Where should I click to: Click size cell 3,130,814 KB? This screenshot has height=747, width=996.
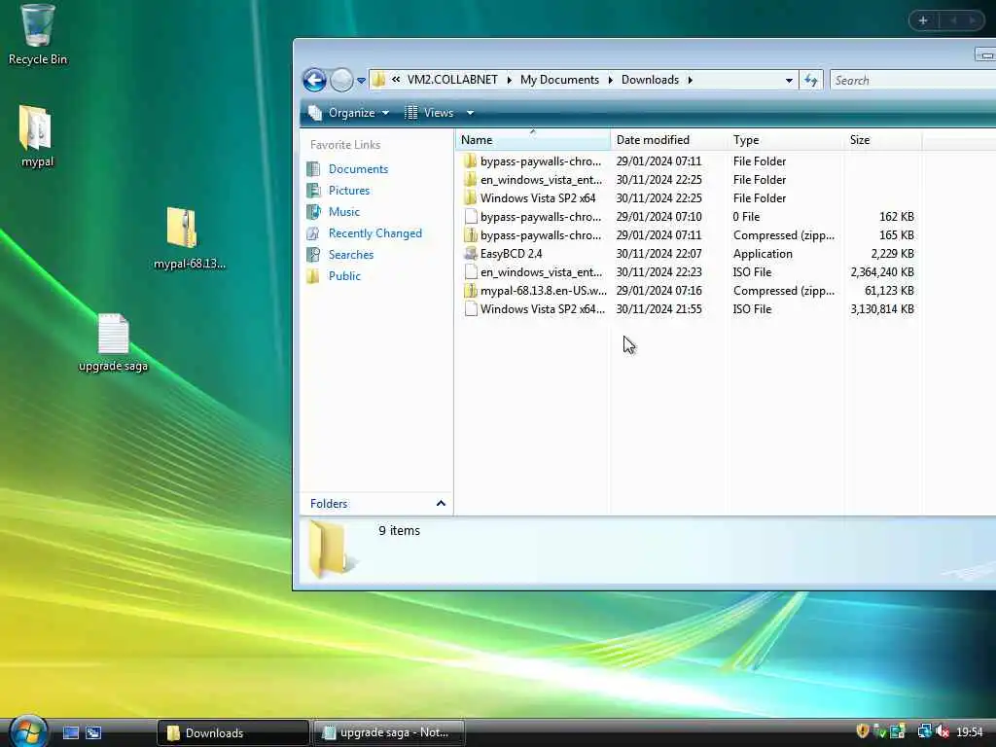881,309
